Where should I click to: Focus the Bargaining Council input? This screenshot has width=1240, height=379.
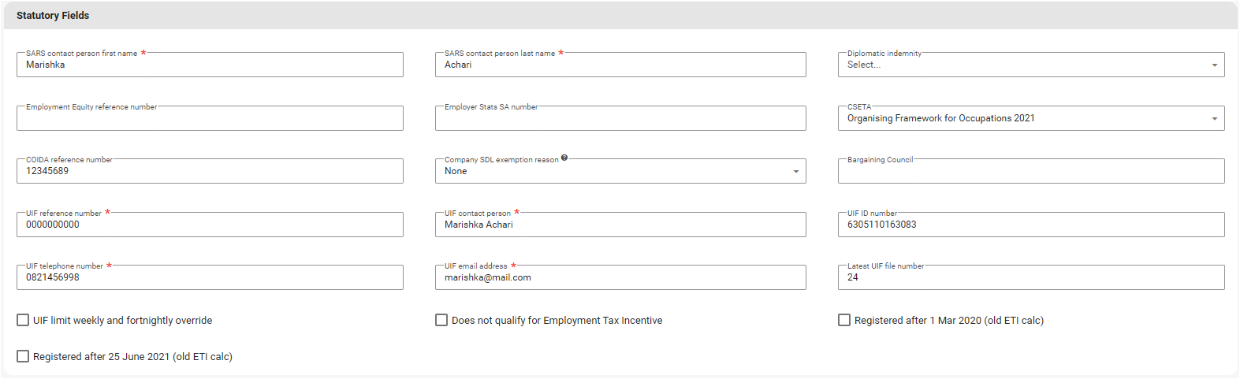pos(1030,172)
